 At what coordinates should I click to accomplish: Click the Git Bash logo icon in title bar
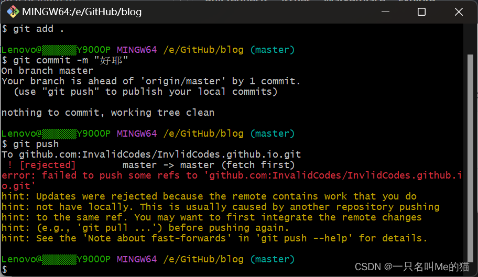(x=13, y=12)
